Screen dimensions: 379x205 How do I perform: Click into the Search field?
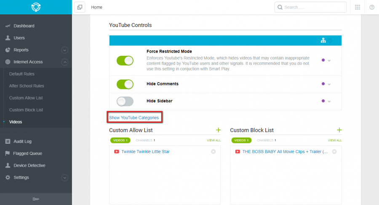310,7
